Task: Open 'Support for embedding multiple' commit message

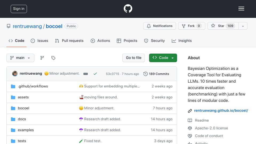Action: (x=112, y=86)
